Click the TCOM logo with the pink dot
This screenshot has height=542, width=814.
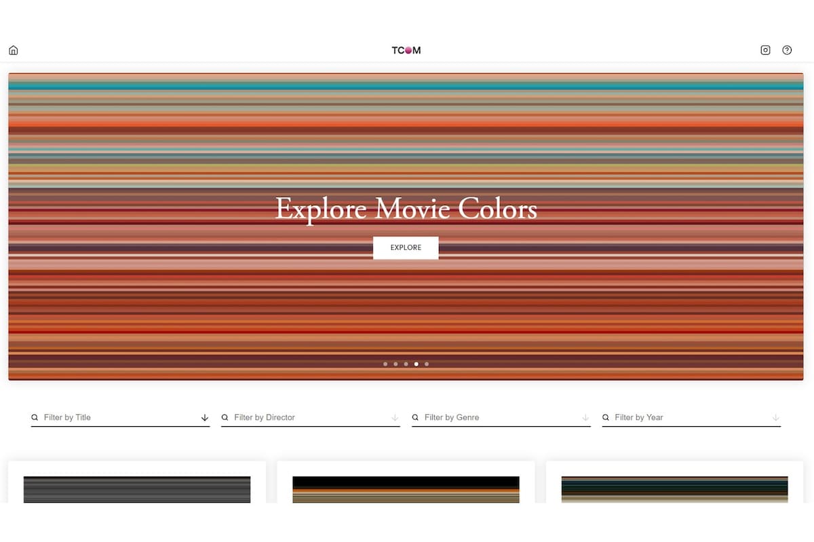click(x=406, y=49)
